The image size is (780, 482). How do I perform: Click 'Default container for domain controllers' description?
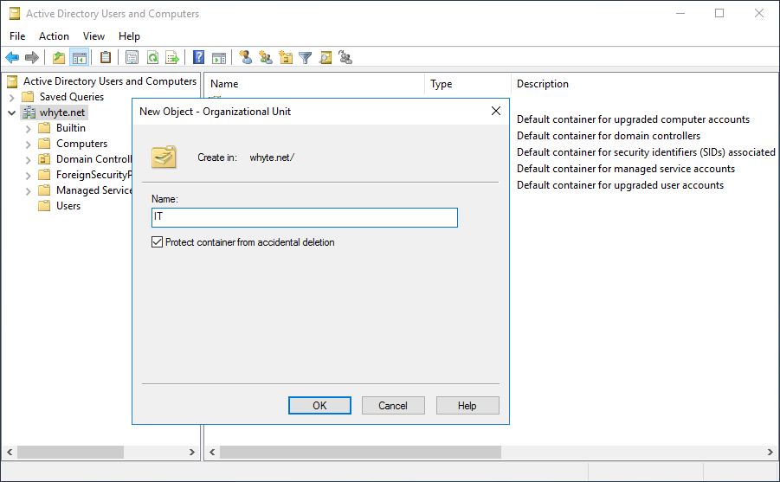[609, 136]
